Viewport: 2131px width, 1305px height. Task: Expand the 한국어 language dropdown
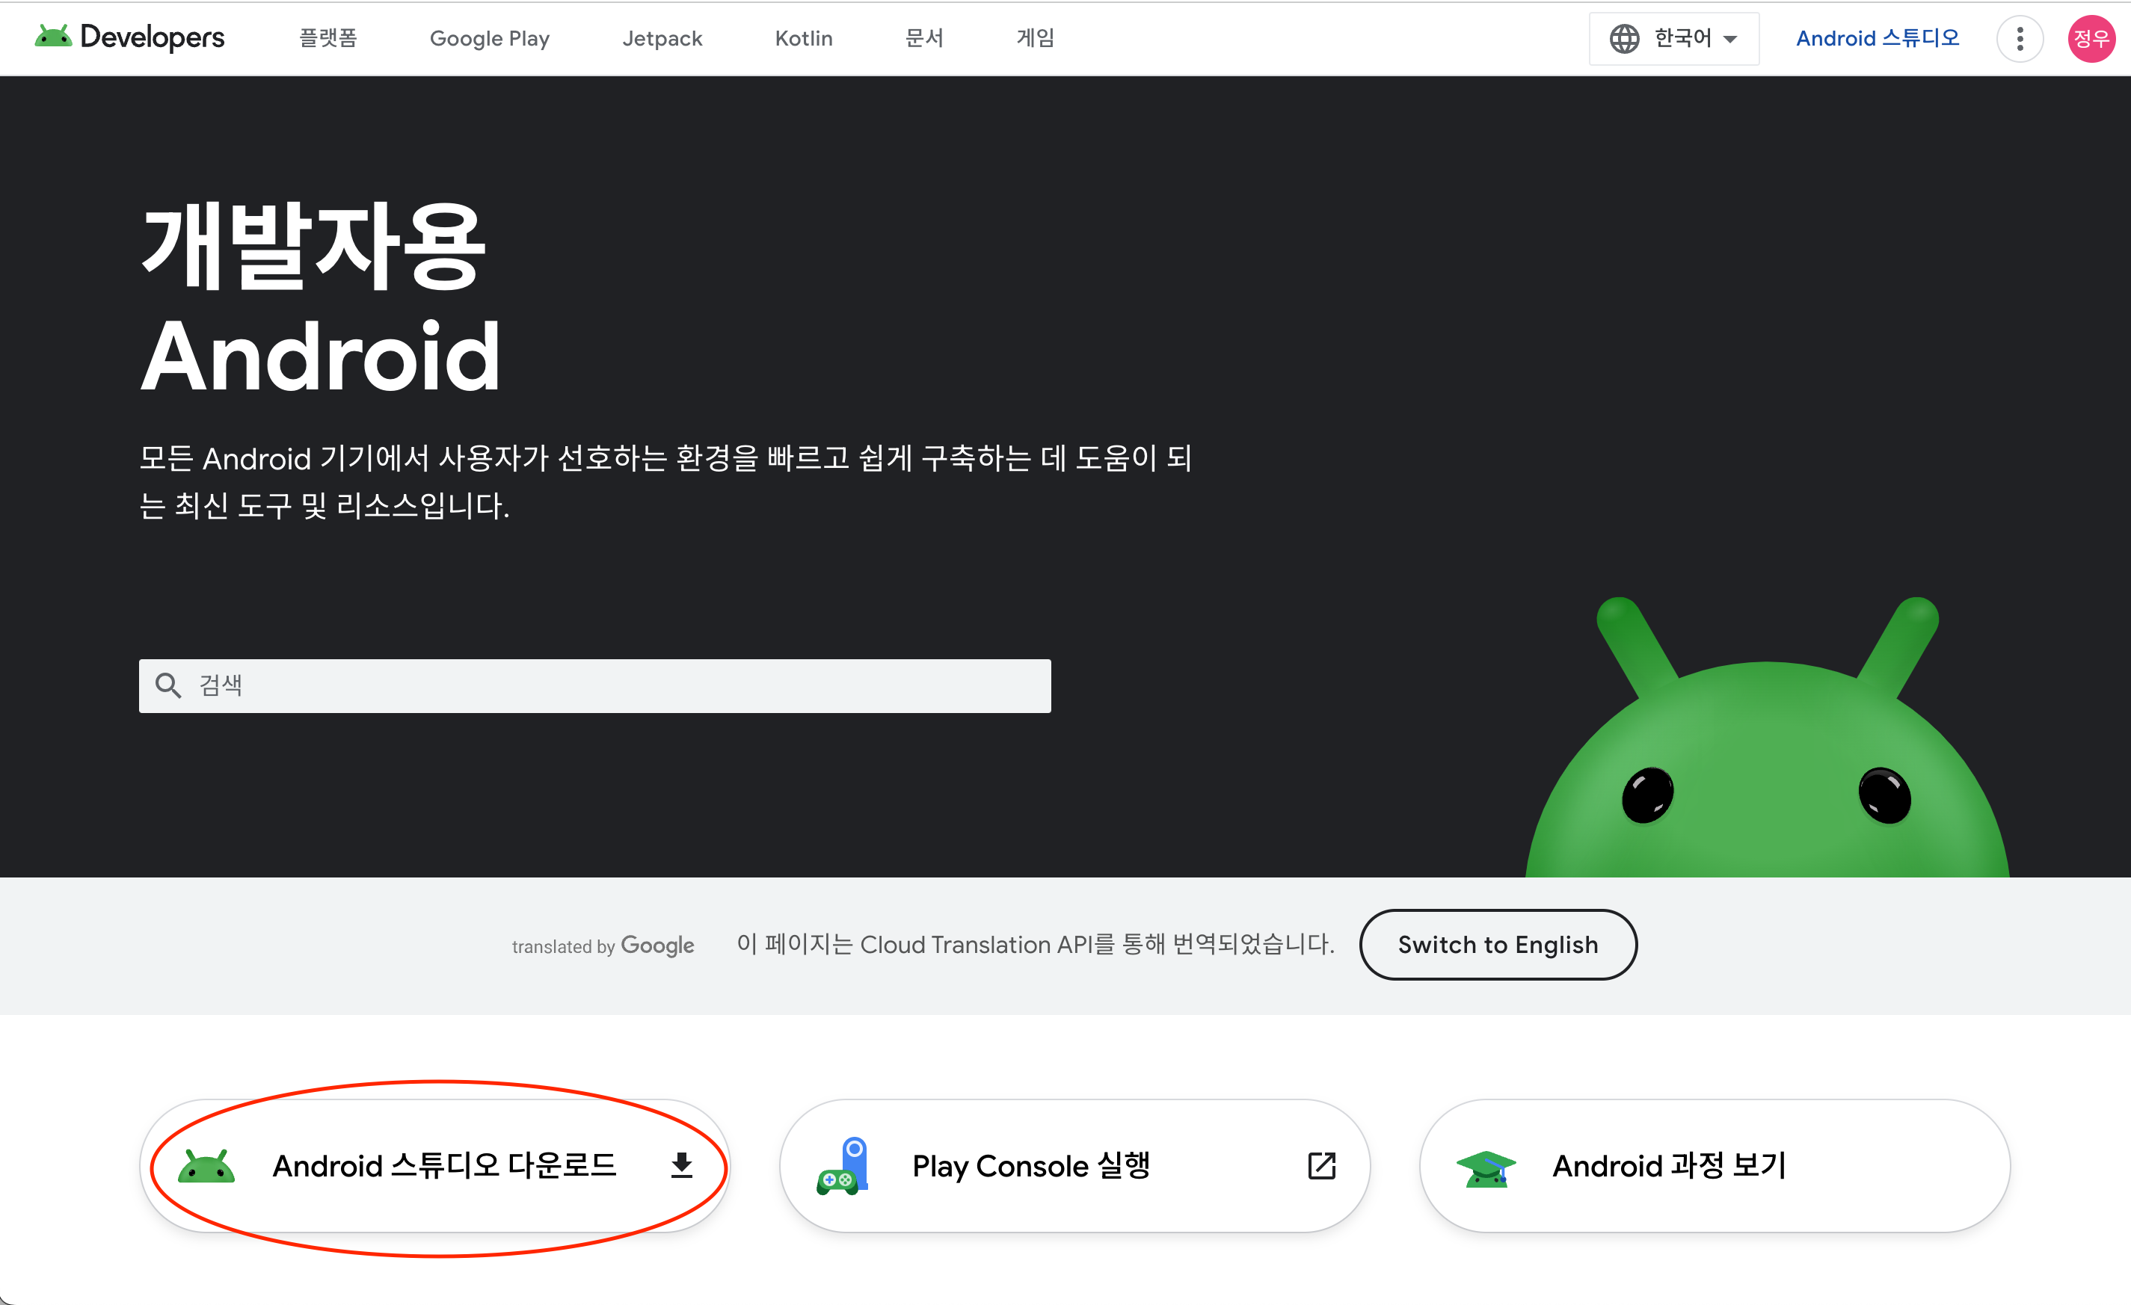coord(1673,38)
